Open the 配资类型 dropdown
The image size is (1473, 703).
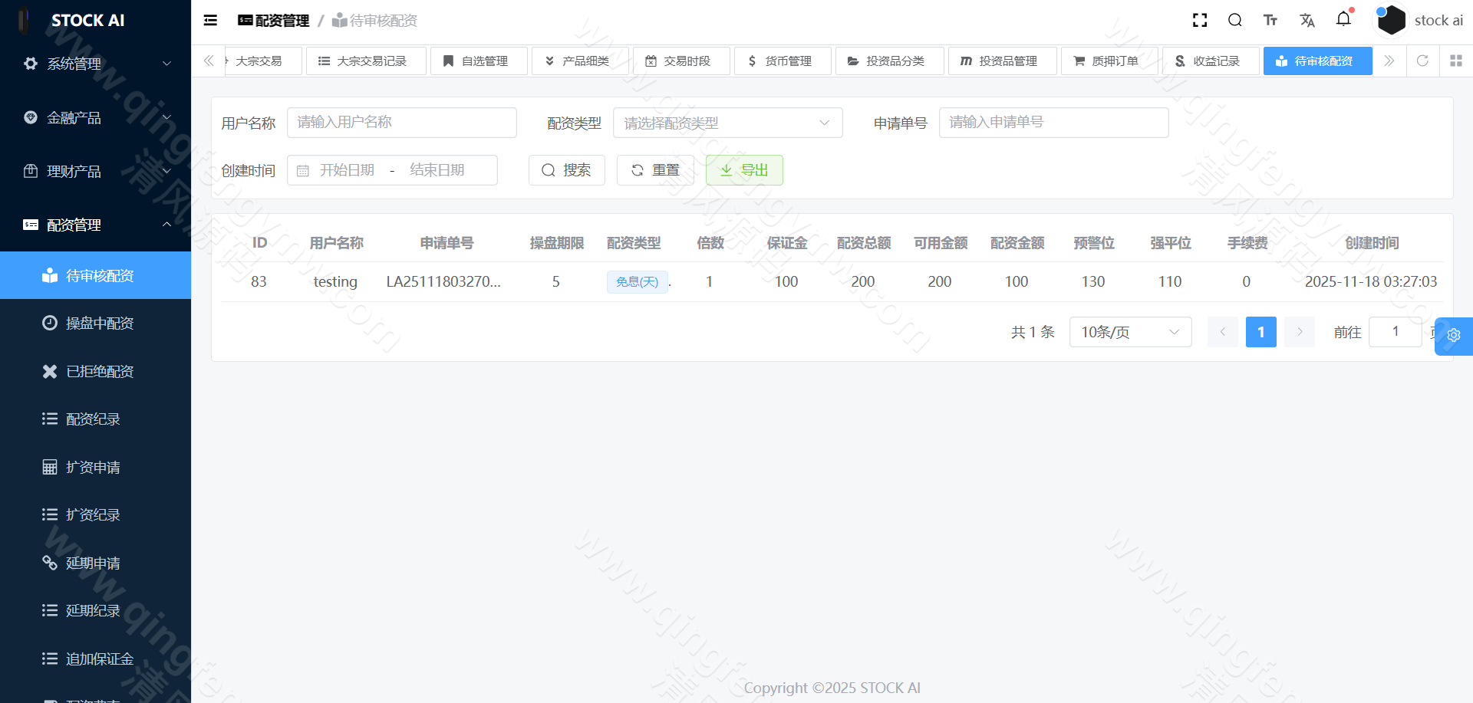click(727, 122)
